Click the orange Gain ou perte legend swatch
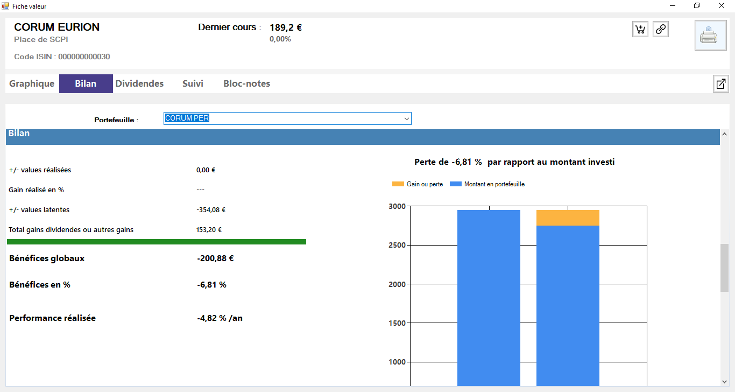Screen dimensions: 735x392 pyautogui.click(x=398, y=184)
